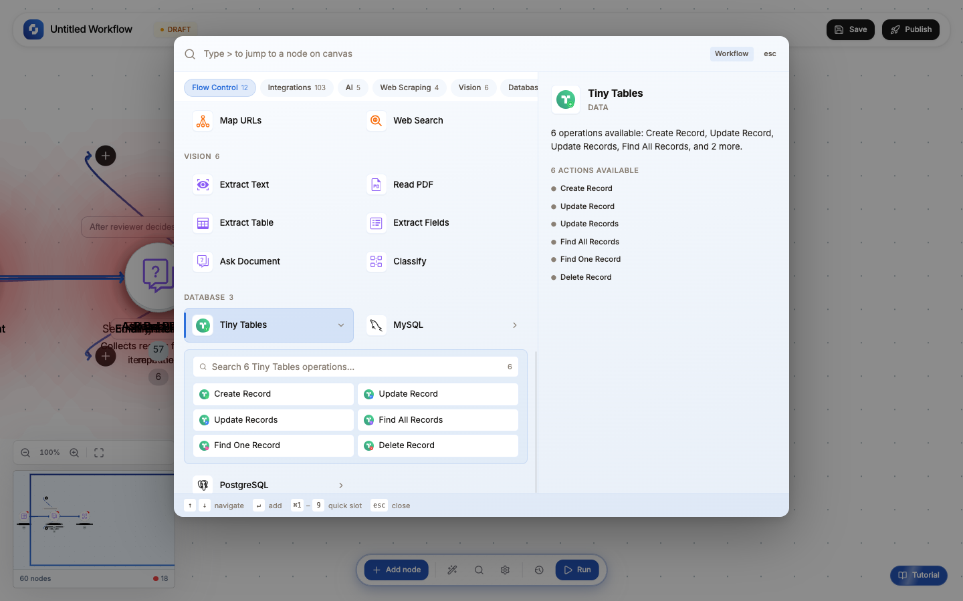Click the DRAFT status badge
The image size is (963, 601).
tap(175, 30)
